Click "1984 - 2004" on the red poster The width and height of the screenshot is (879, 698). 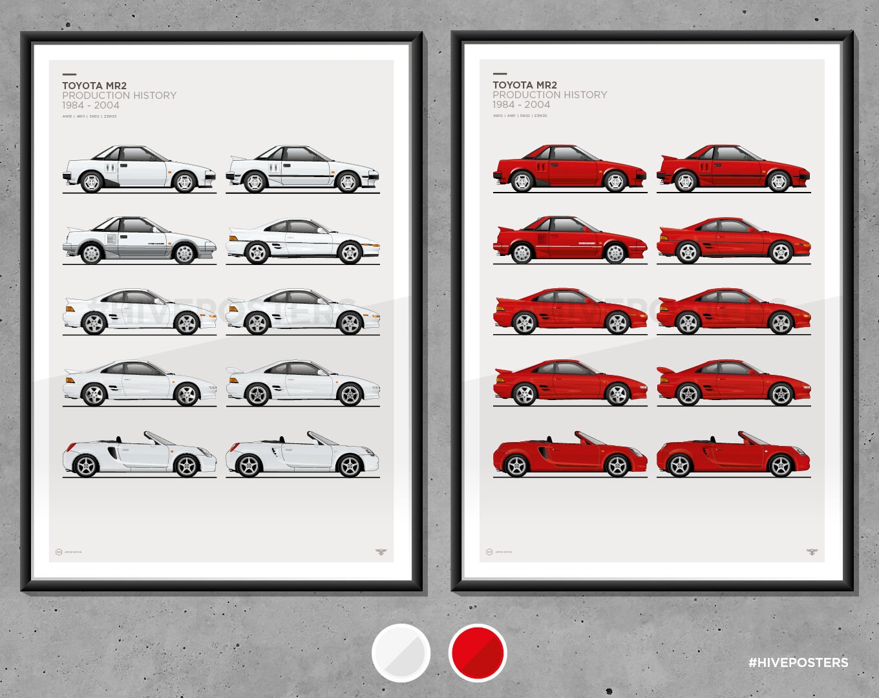(522, 104)
